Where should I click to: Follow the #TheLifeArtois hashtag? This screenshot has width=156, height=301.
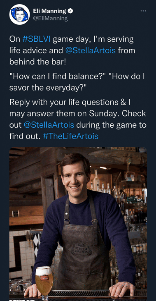click(x=70, y=136)
